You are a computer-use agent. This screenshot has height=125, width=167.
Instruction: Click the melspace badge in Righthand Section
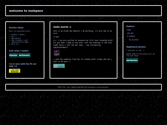(x=132, y=60)
